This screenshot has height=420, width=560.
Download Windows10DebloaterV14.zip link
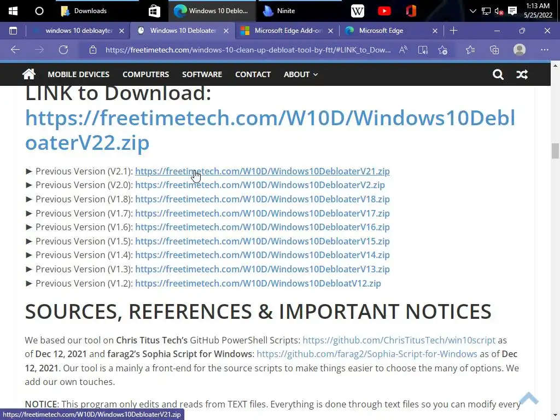pos(262,255)
